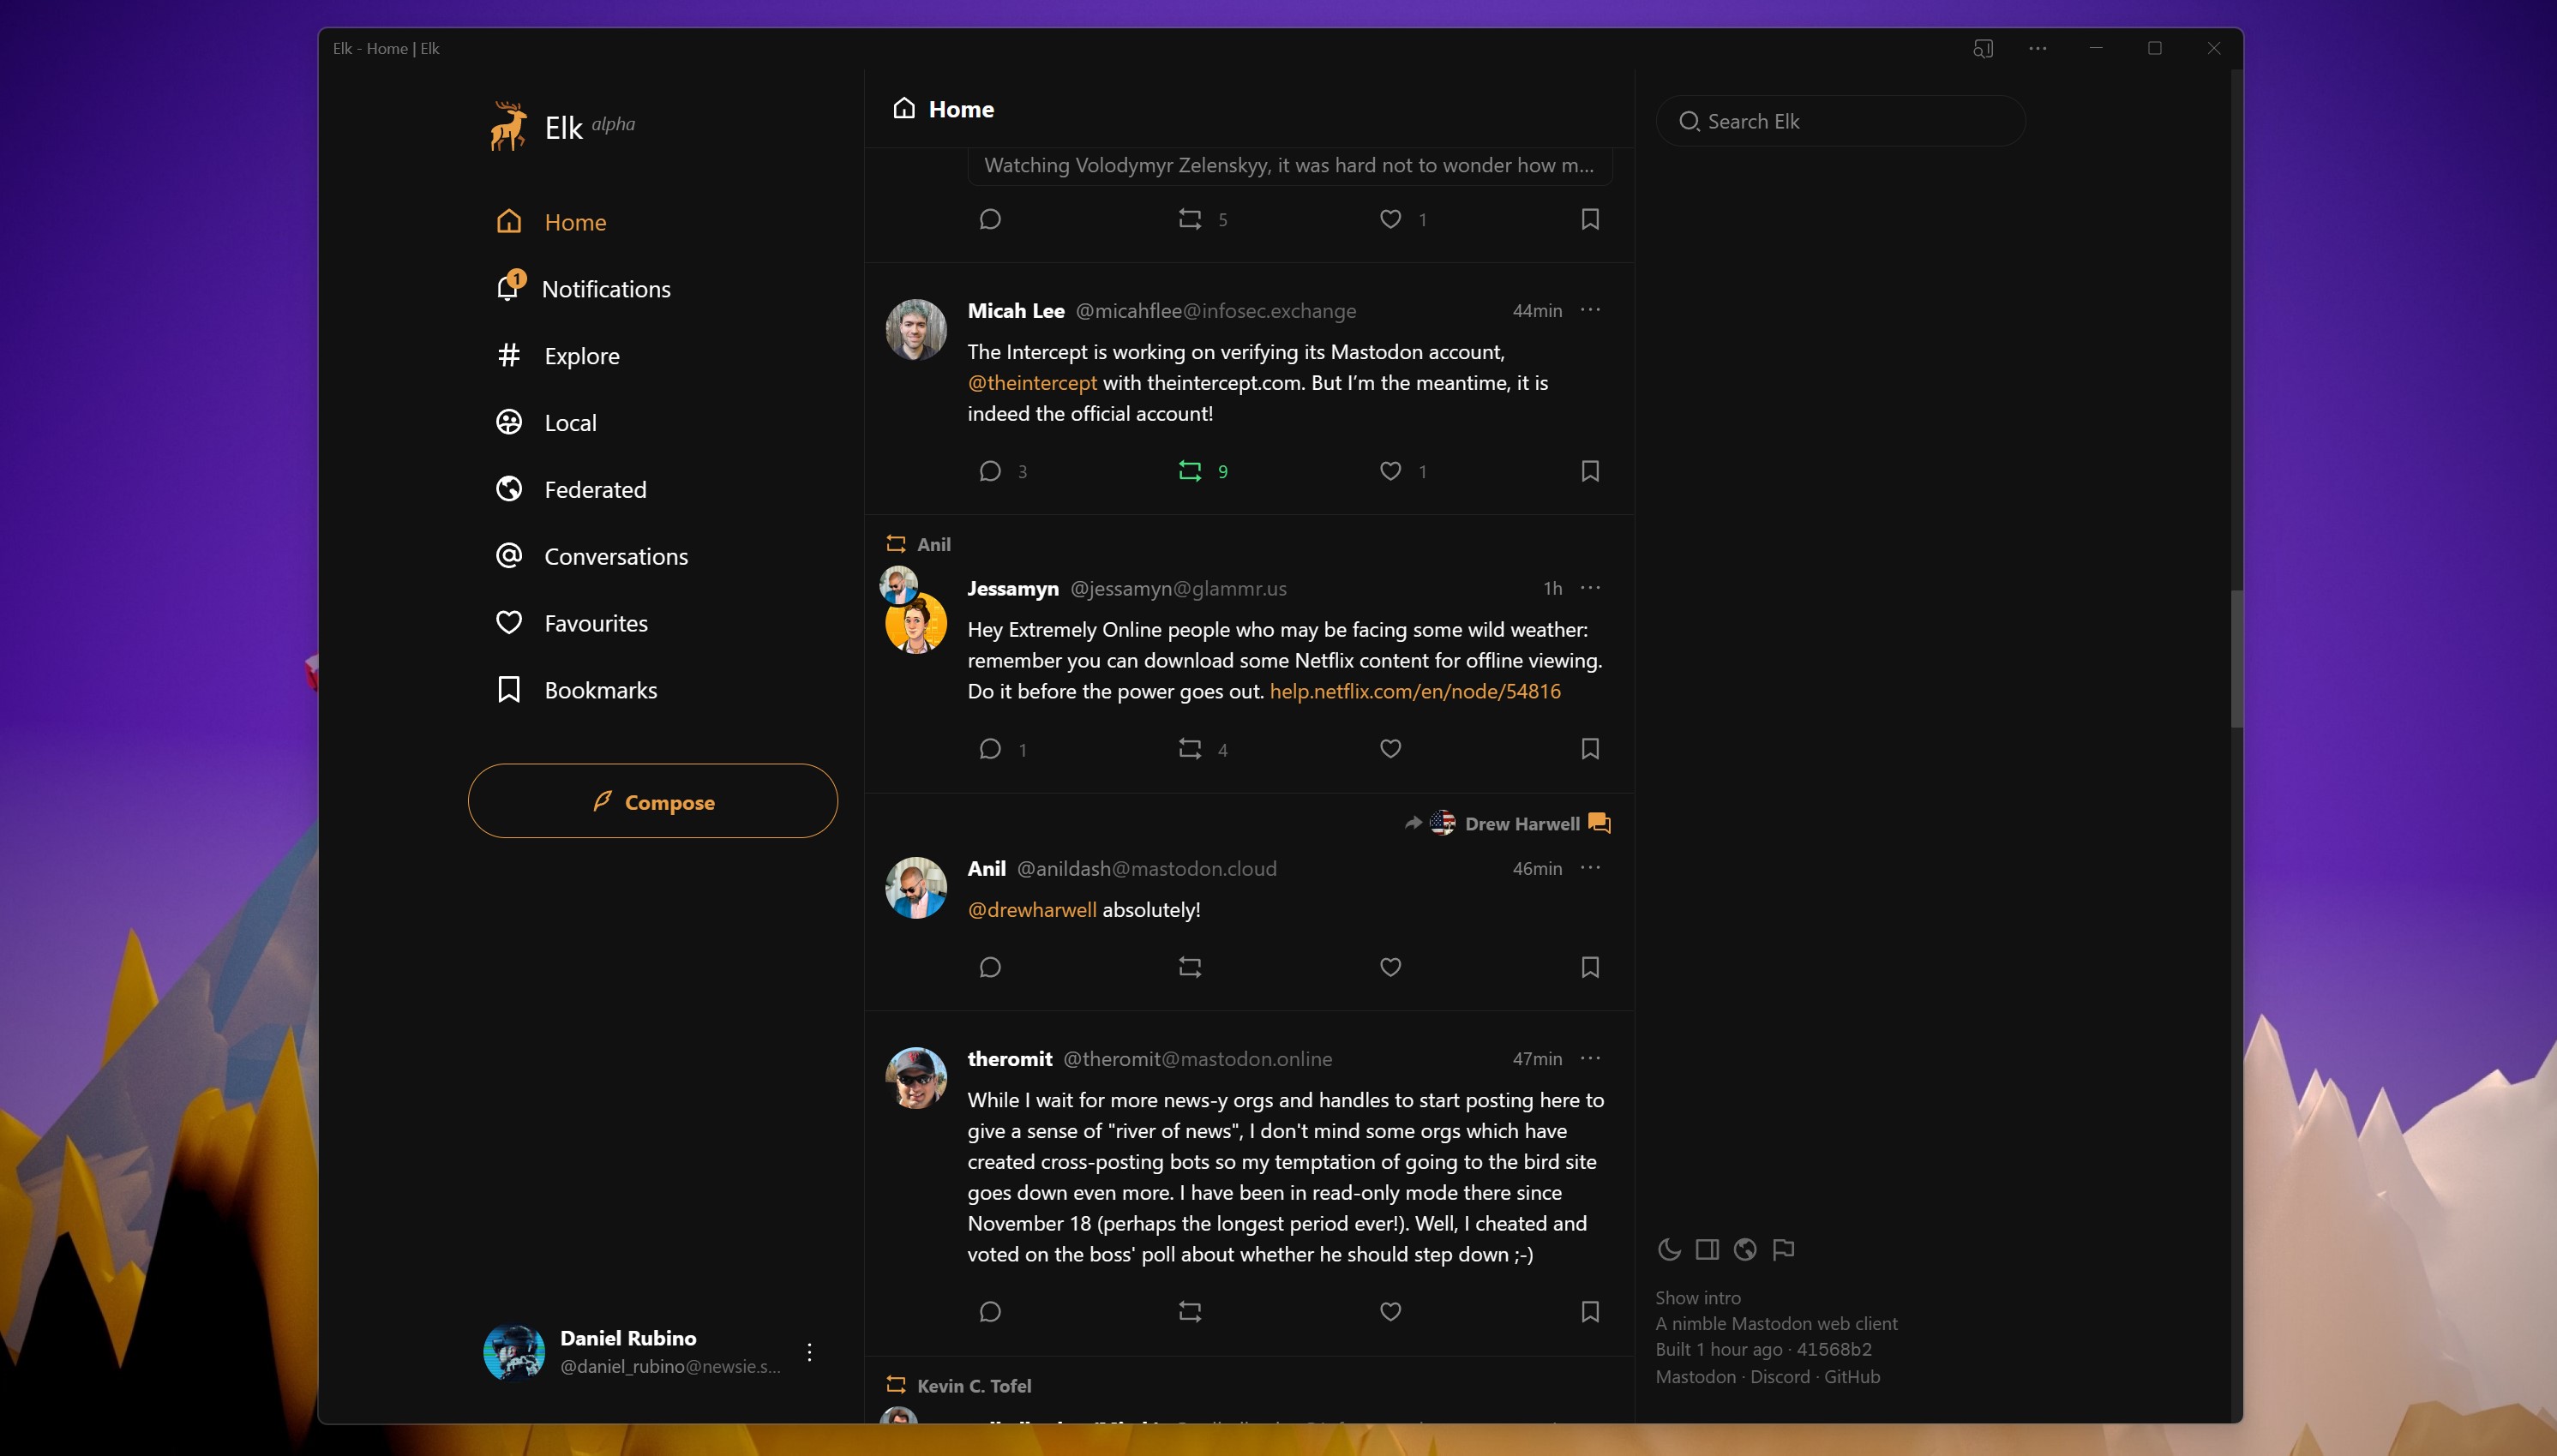Click boost icon on Micah Lee post
The image size is (2557, 1456).
point(1191,470)
